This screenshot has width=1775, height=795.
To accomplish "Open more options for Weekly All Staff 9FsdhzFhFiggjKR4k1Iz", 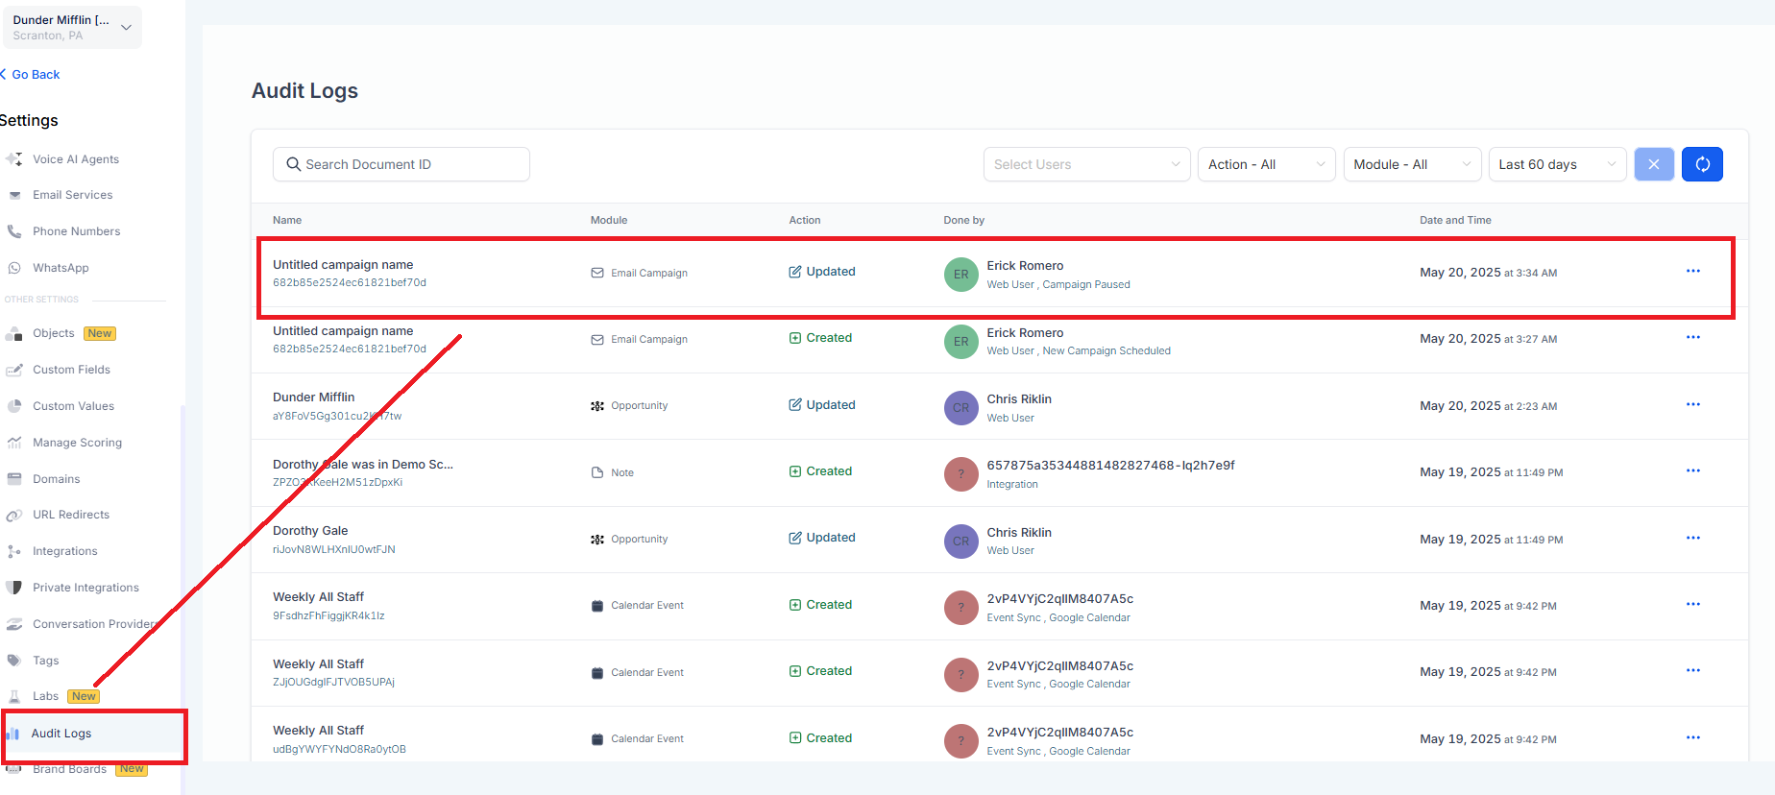I will 1693,604.
